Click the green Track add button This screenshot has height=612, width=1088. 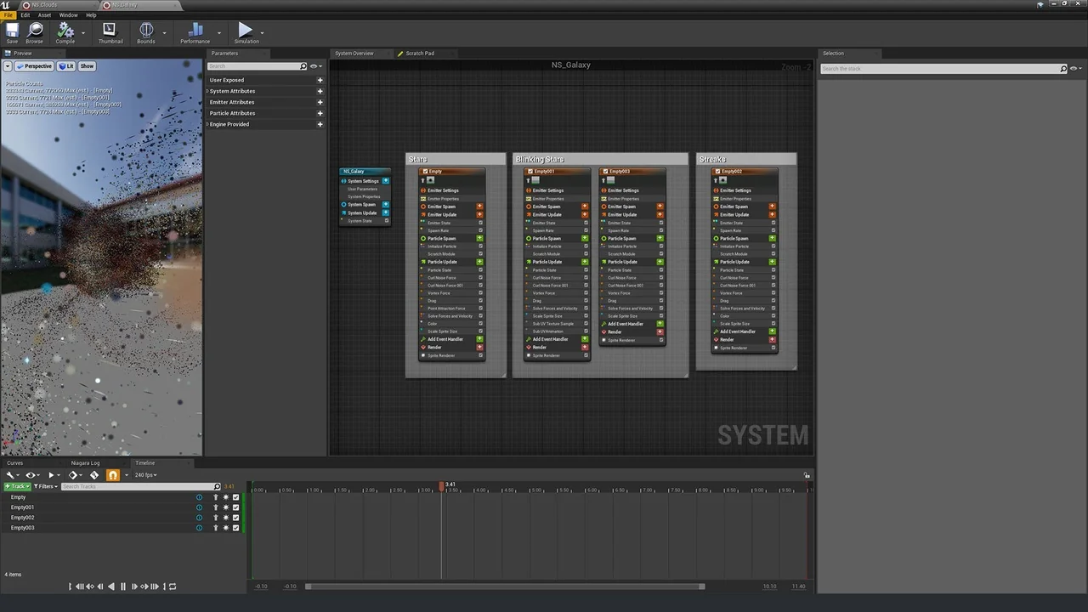pyautogui.click(x=17, y=486)
